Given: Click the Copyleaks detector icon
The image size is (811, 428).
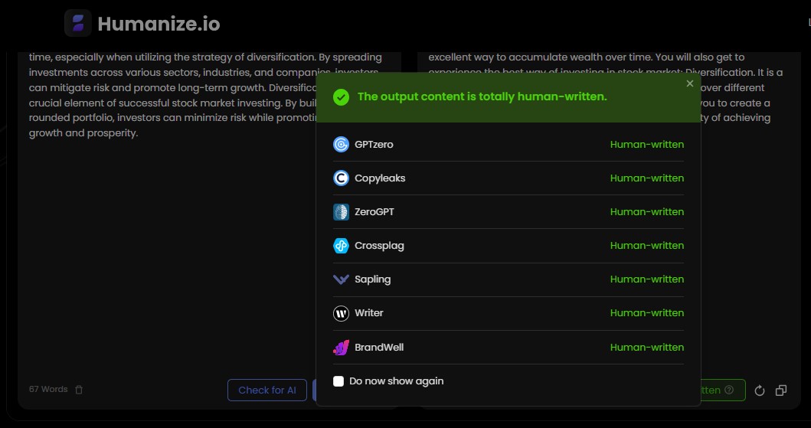Looking at the screenshot, I should (x=341, y=178).
